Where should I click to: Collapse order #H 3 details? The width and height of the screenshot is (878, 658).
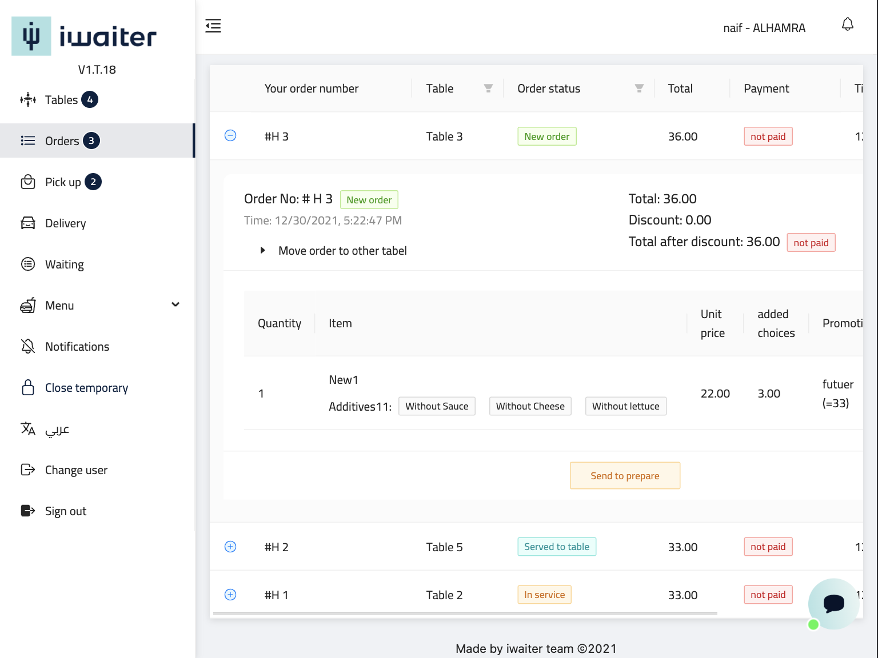point(230,135)
